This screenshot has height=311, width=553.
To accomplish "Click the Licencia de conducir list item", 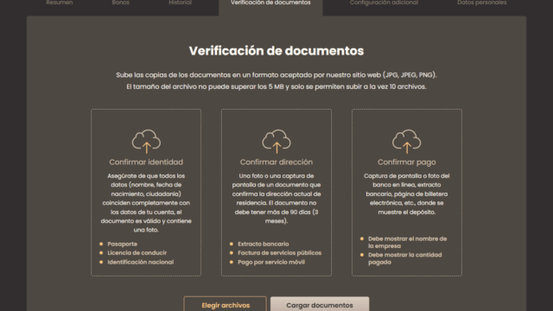I will 137,253.
